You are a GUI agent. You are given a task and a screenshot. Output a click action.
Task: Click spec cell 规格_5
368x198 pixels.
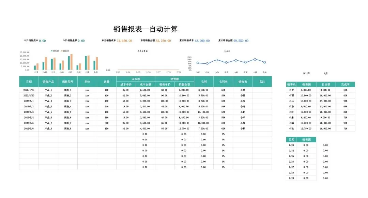tap(68, 112)
